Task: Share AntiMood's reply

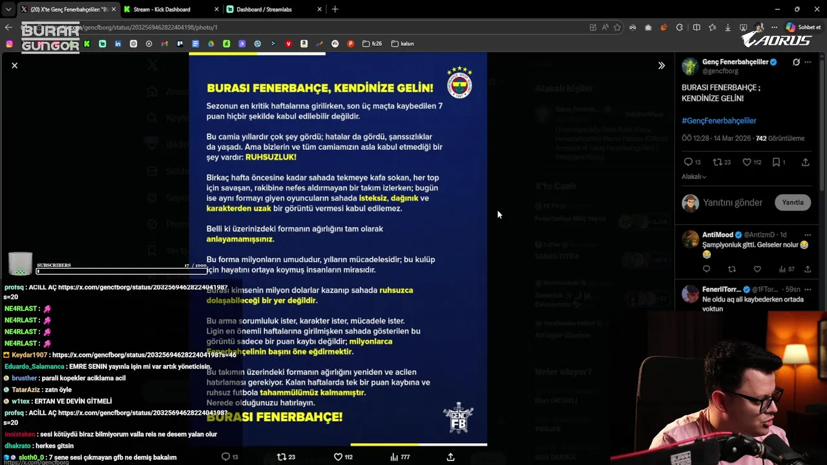Action: 808,269
